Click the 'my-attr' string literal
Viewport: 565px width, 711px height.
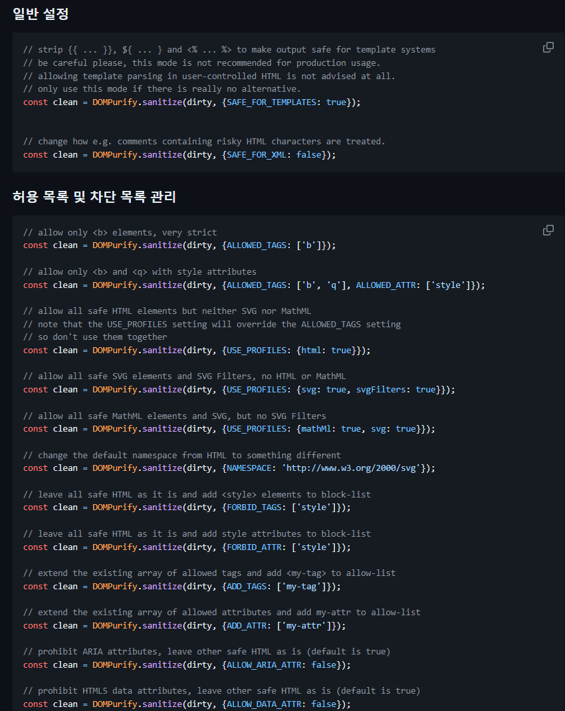[x=304, y=626]
